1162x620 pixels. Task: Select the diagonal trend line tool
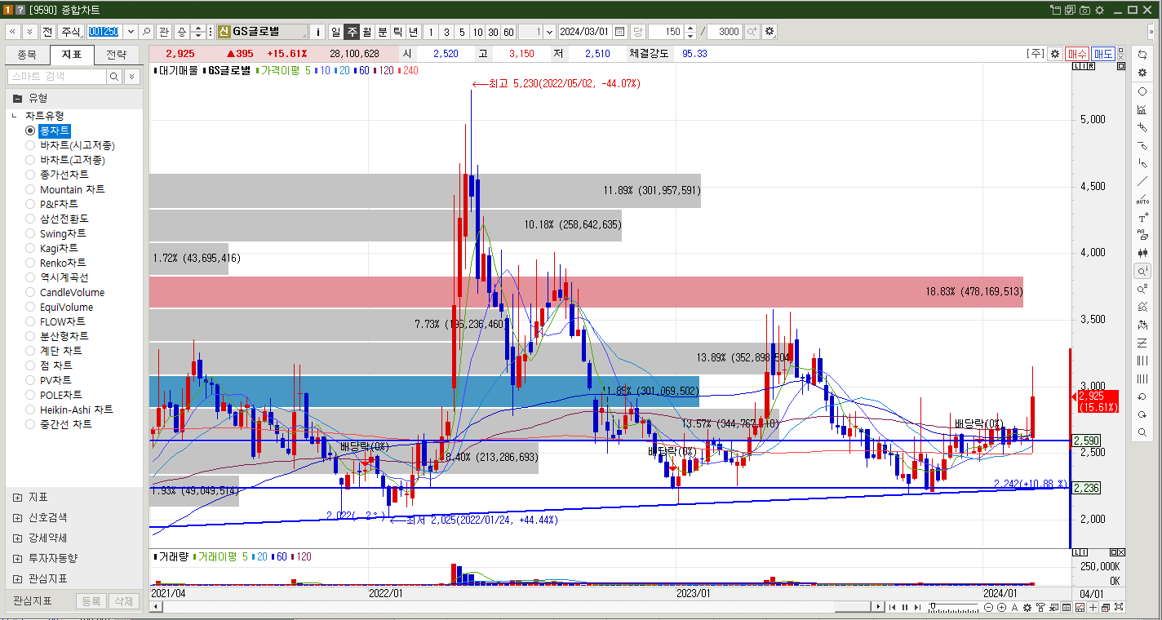(1142, 181)
